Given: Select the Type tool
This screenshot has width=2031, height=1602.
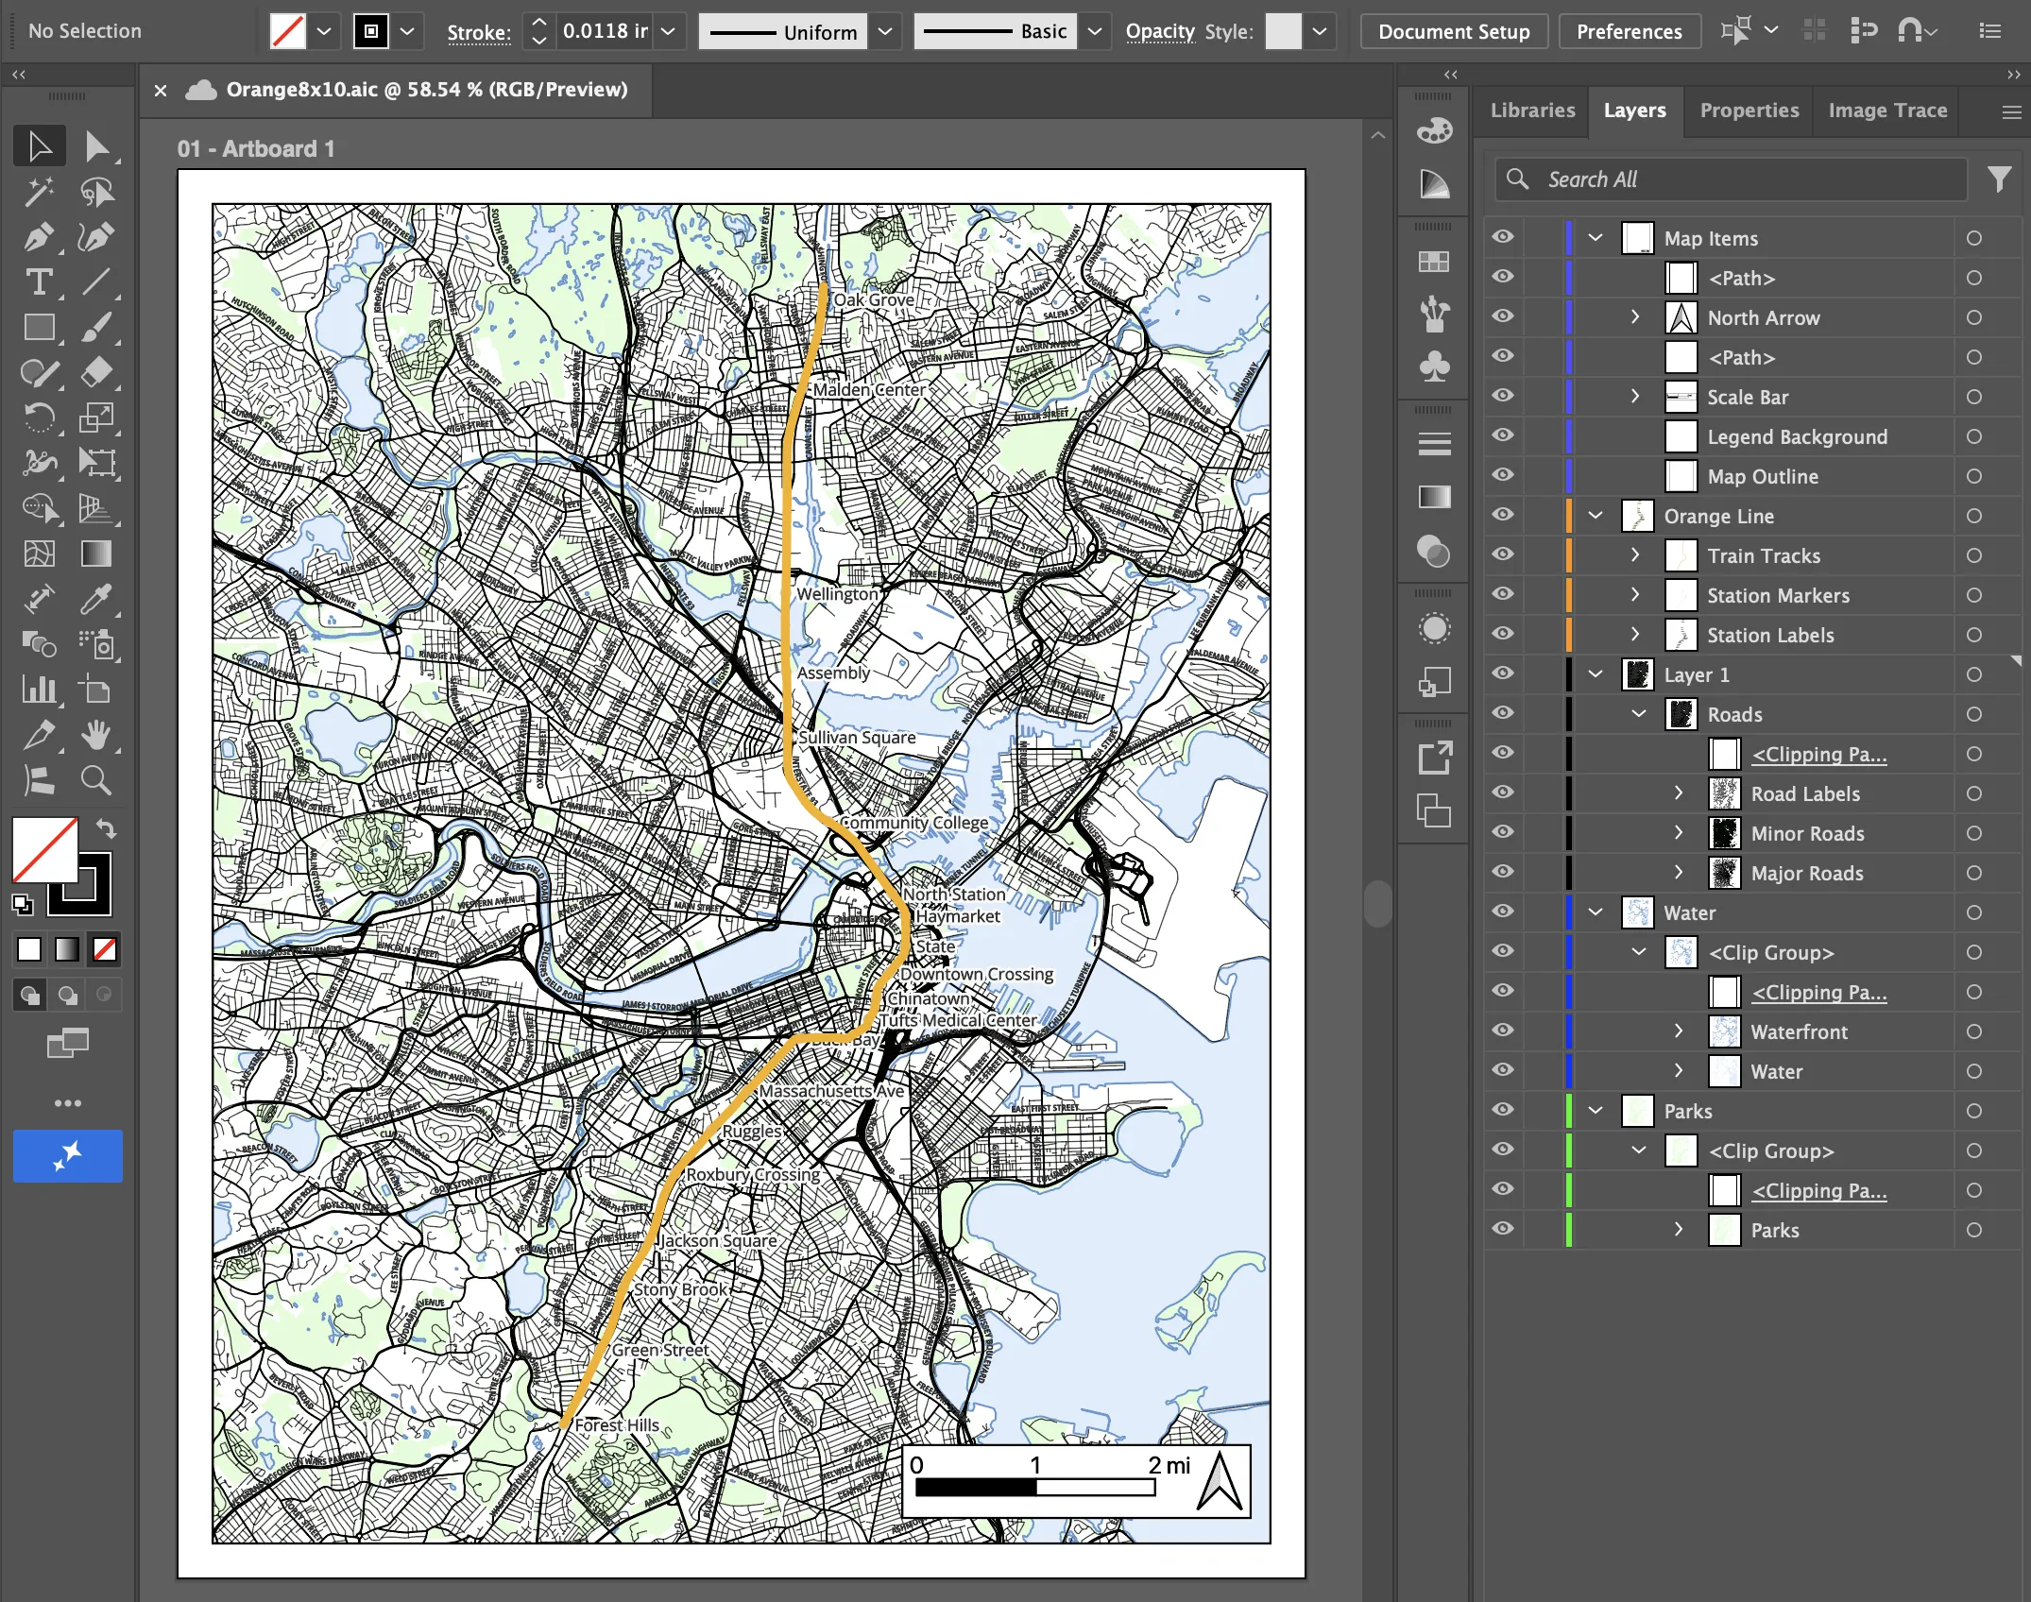Looking at the screenshot, I should (39, 282).
